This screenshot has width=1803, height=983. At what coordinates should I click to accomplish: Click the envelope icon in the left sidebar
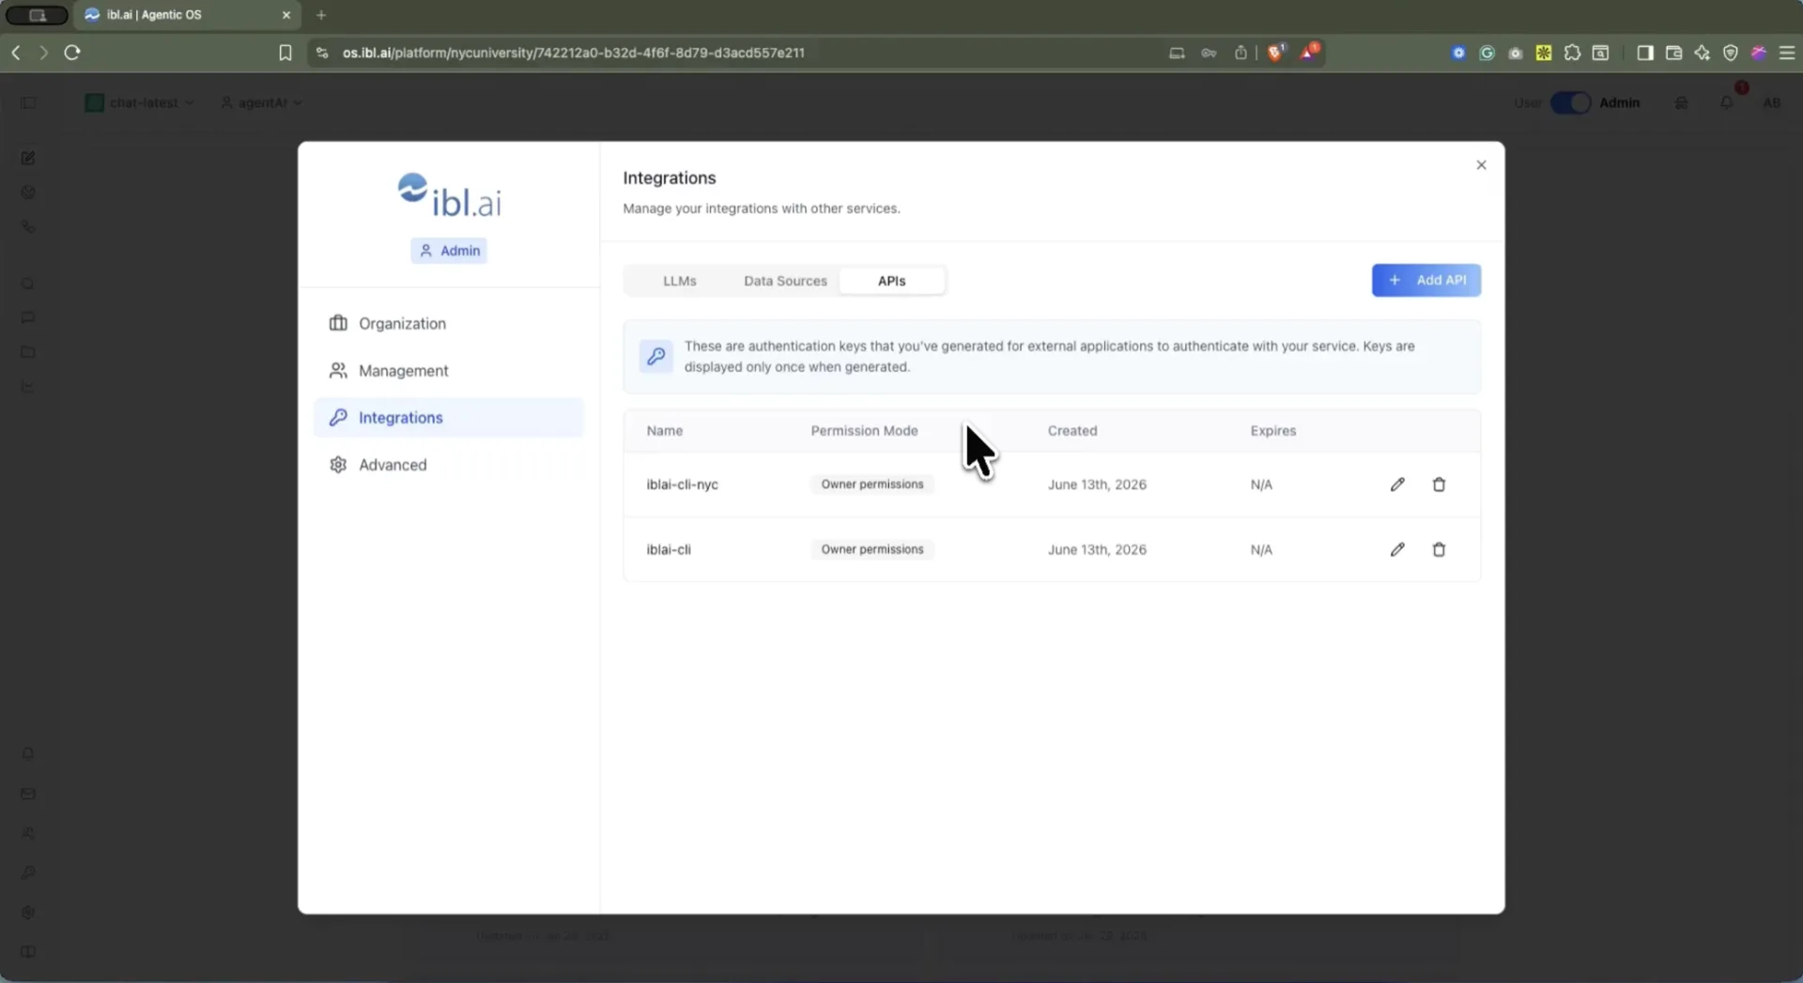28,793
